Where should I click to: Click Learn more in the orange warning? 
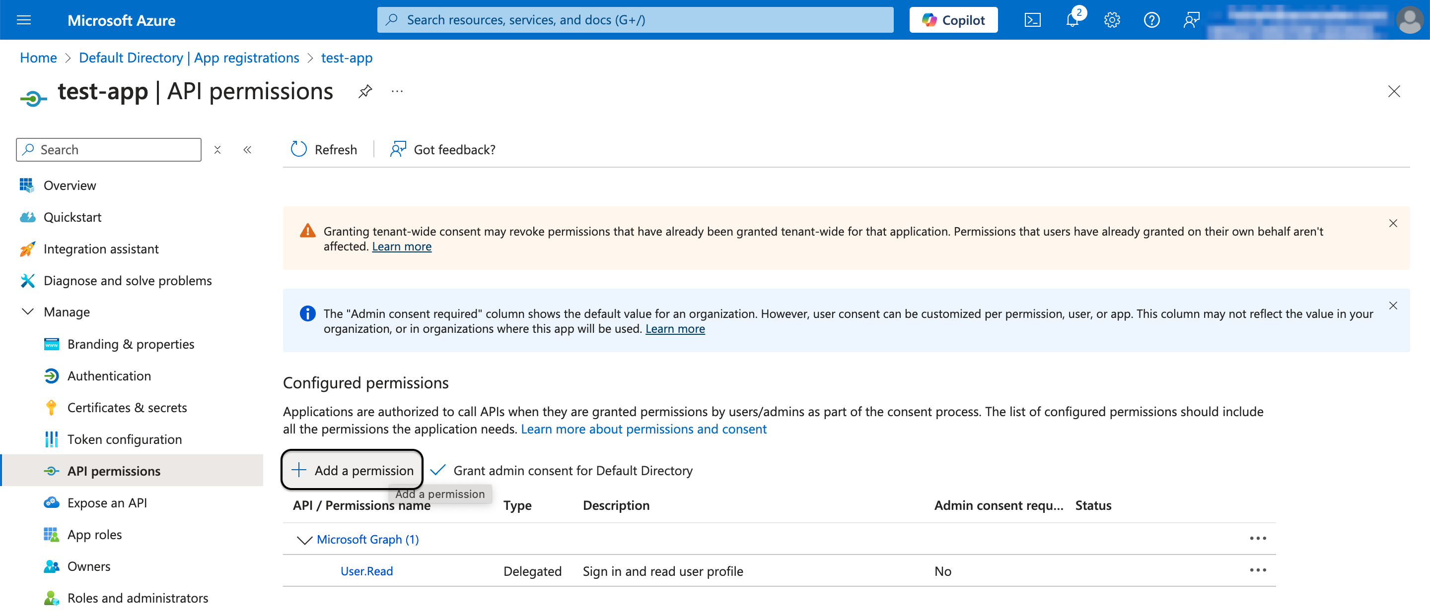[401, 246]
